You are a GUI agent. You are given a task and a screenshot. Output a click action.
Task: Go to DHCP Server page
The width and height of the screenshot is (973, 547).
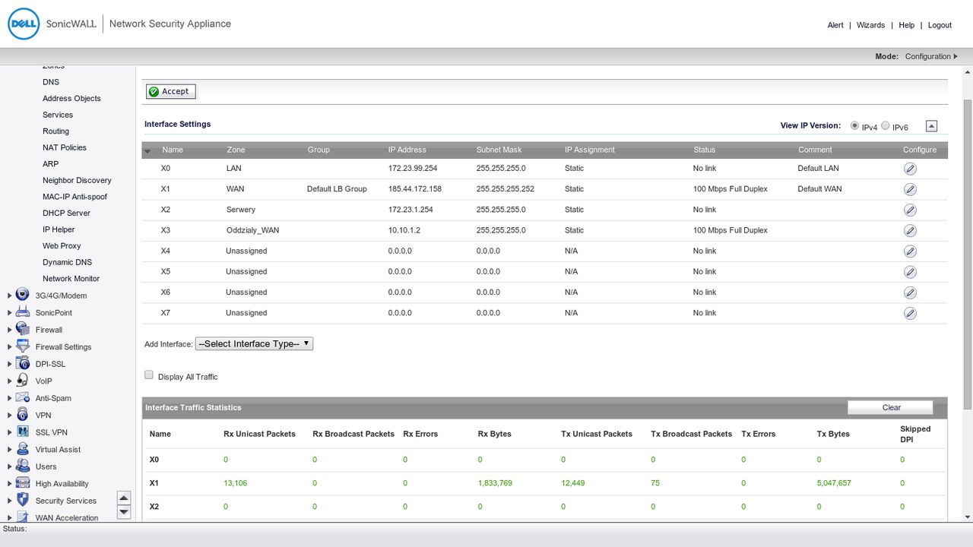click(66, 213)
